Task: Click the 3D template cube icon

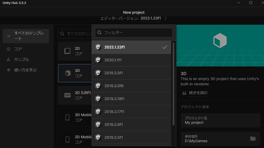Action: pyautogui.click(x=68, y=73)
